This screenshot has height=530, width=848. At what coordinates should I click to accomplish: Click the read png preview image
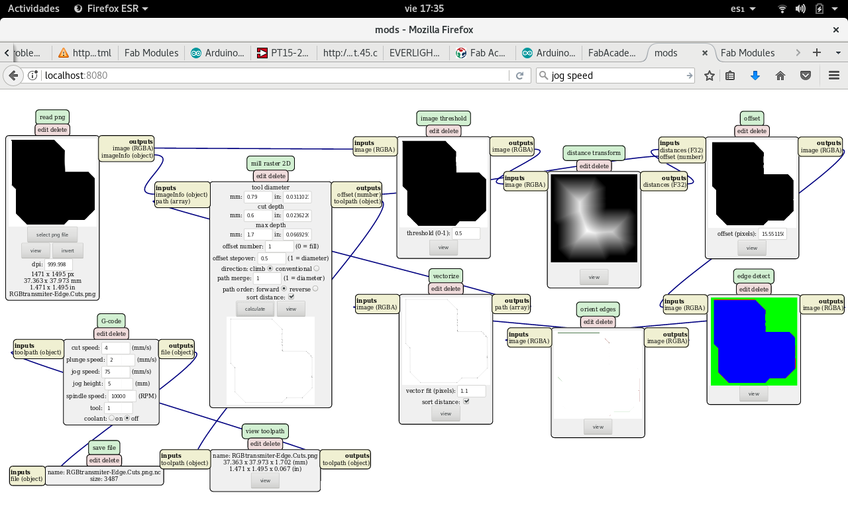tap(52, 182)
